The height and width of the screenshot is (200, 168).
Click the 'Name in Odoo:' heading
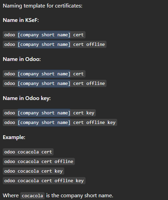click(x=22, y=59)
